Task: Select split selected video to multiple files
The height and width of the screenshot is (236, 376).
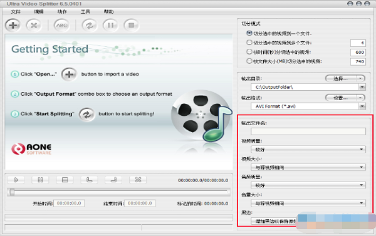Action: (x=249, y=43)
